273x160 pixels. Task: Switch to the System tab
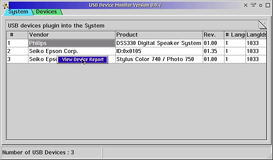point(18,12)
